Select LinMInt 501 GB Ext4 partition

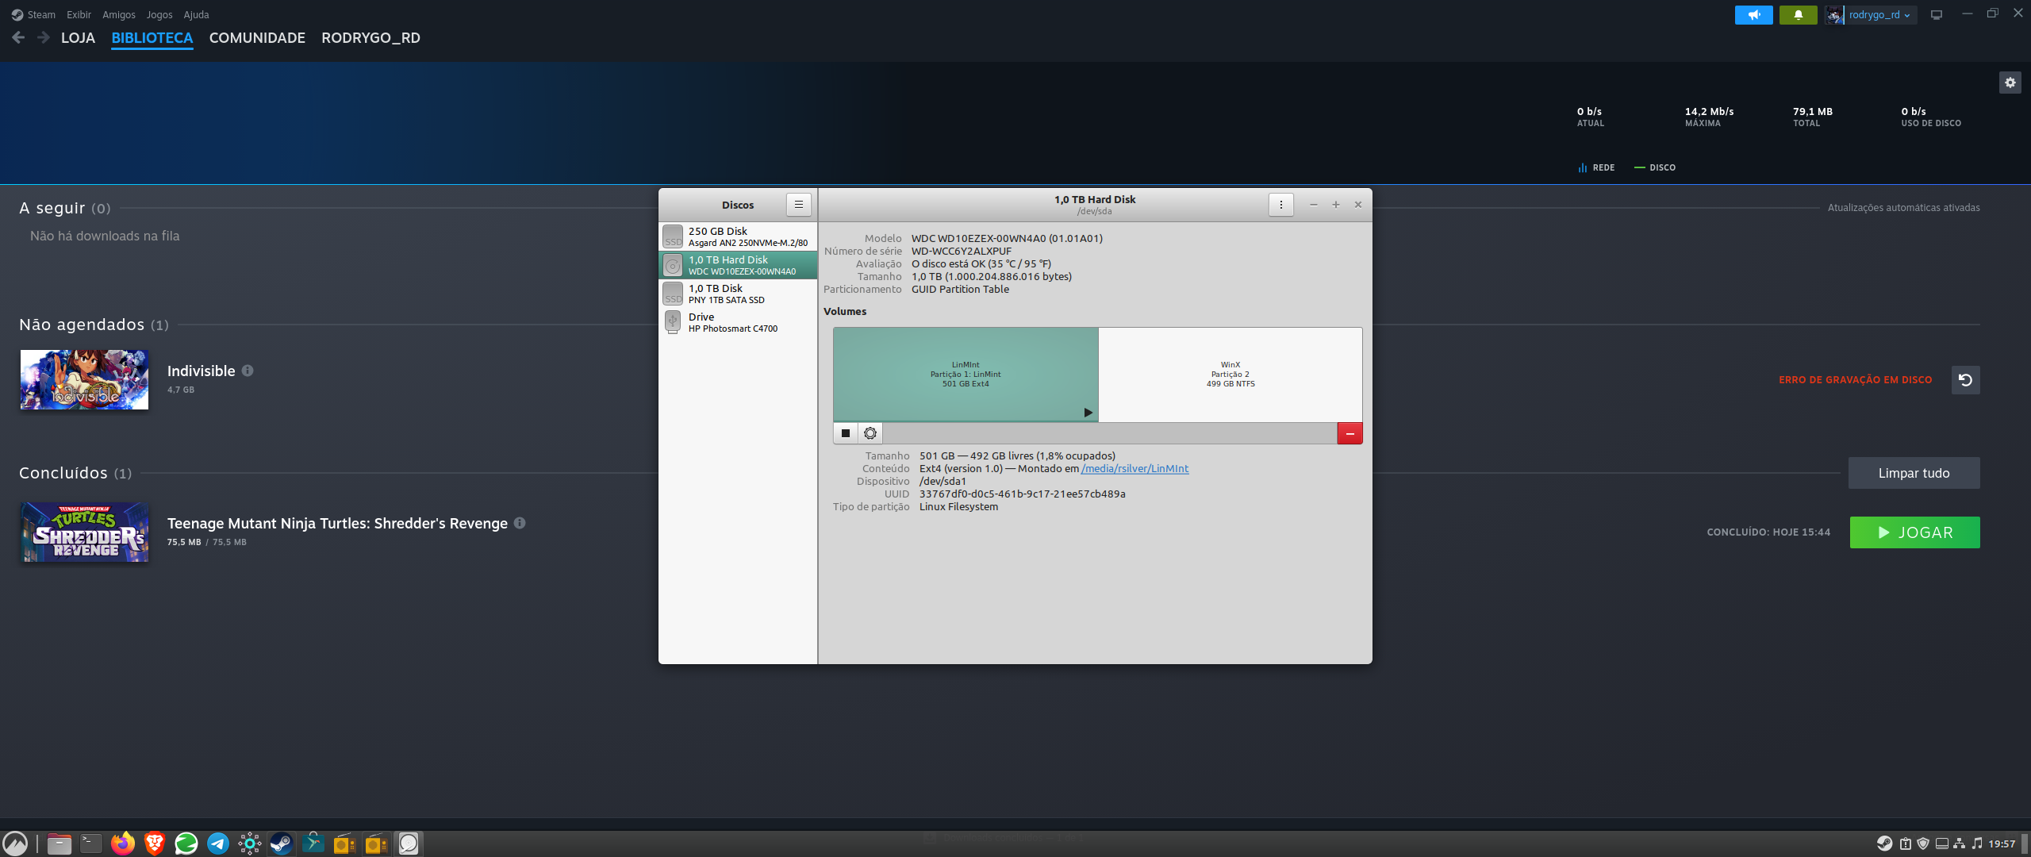(966, 375)
